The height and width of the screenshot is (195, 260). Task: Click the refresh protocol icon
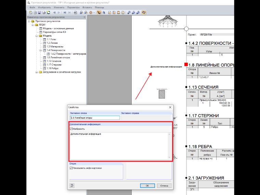(x=49, y=12)
